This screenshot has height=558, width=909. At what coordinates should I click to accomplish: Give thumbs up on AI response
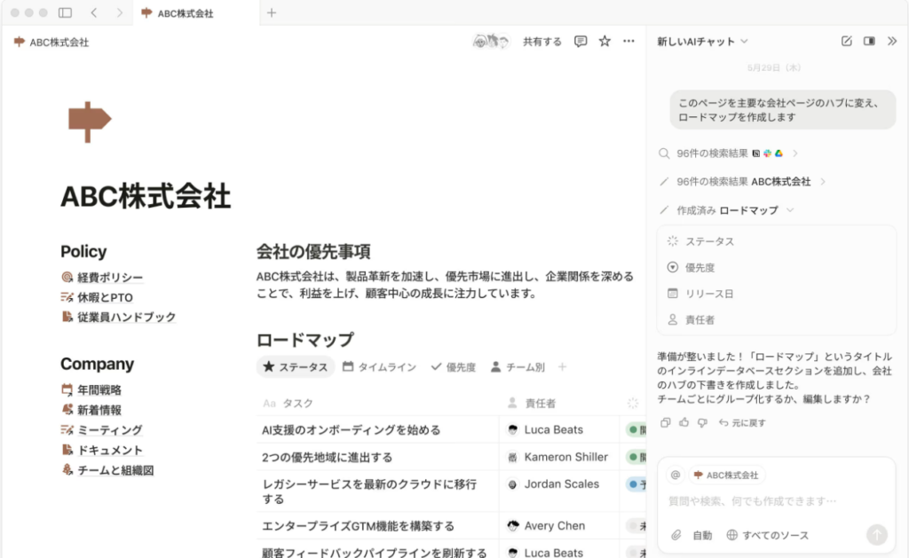pos(684,423)
